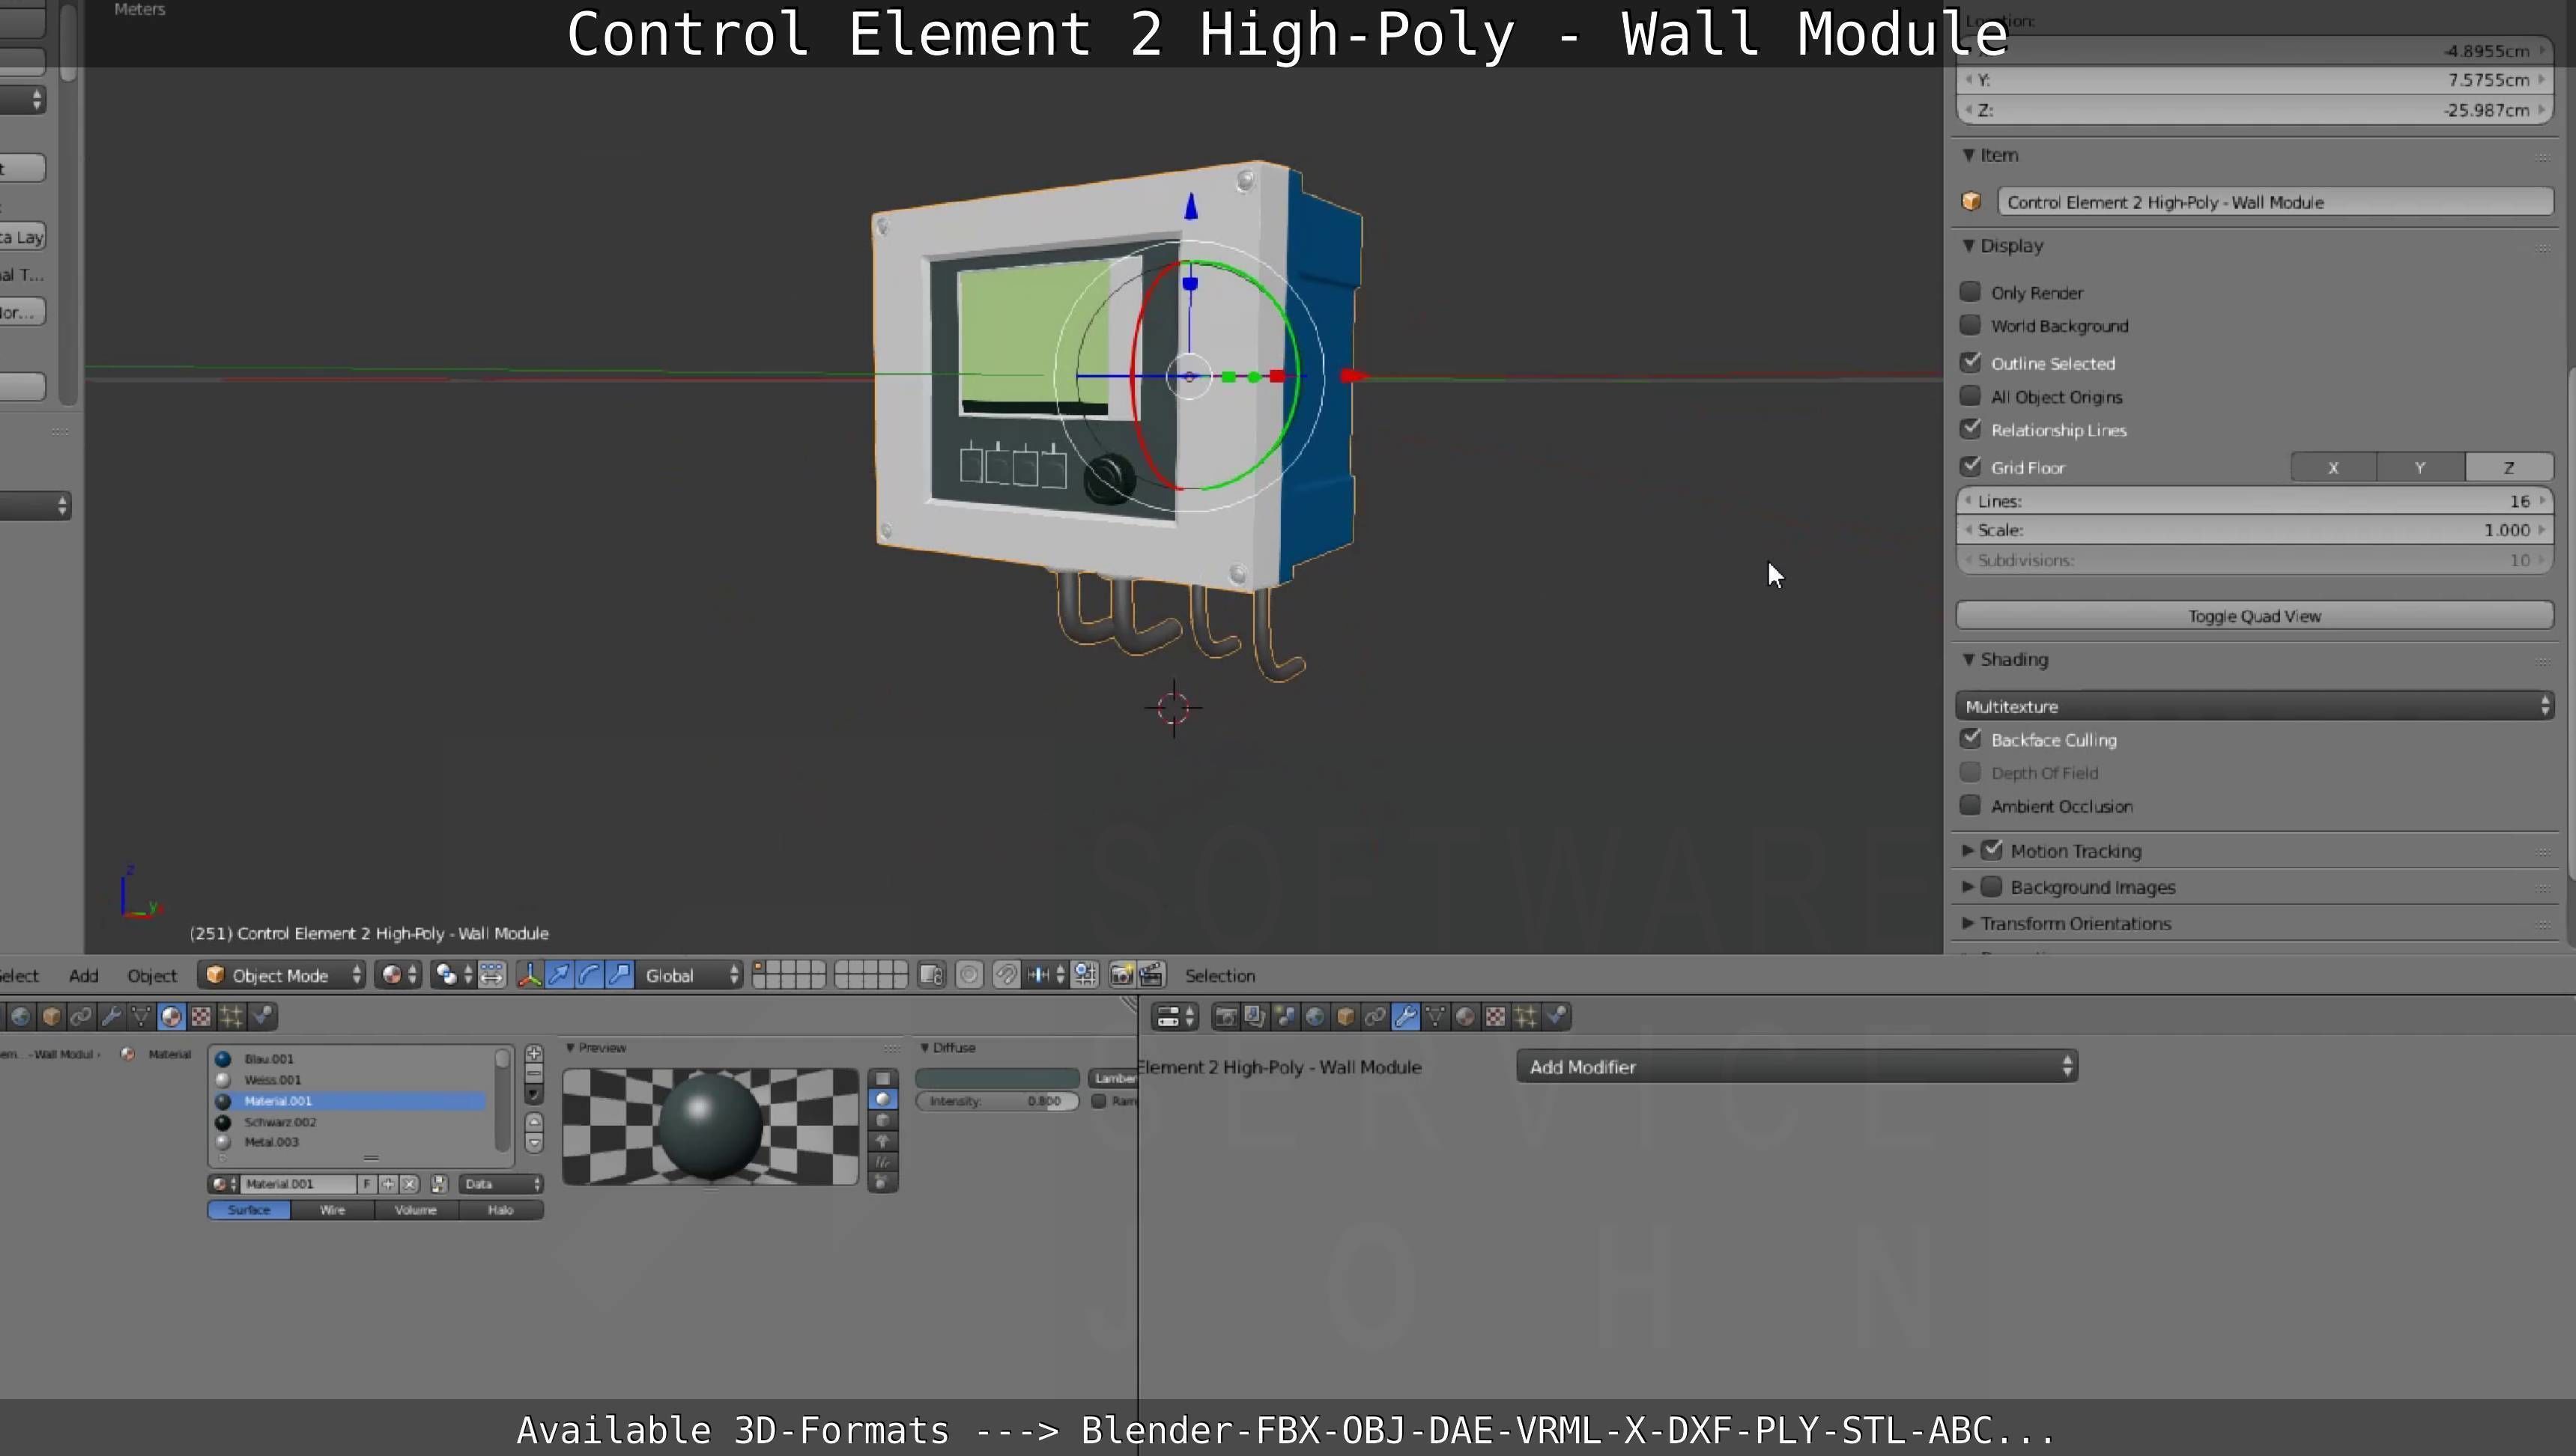Open Texture checker tab in right properties editor
The image size is (2576, 1456).
click(x=1496, y=1017)
